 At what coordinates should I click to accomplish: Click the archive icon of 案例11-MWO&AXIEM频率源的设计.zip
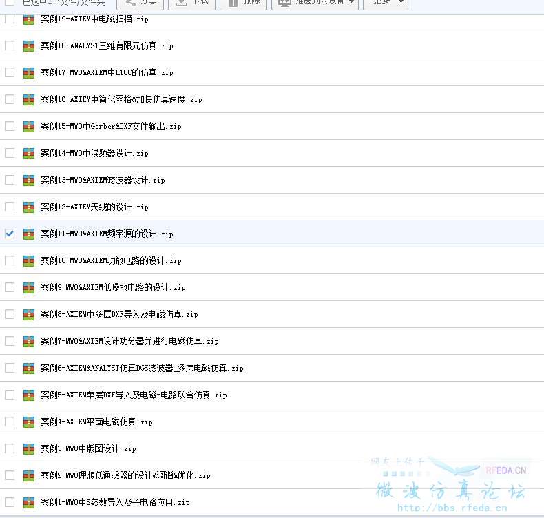29,234
